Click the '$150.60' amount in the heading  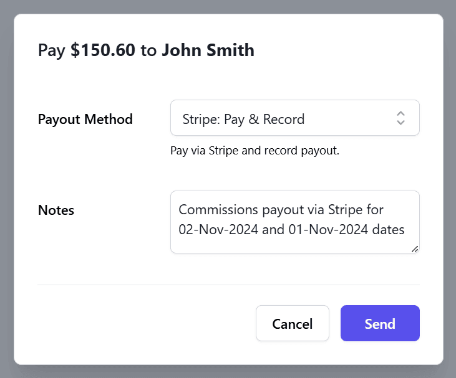(x=103, y=50)
